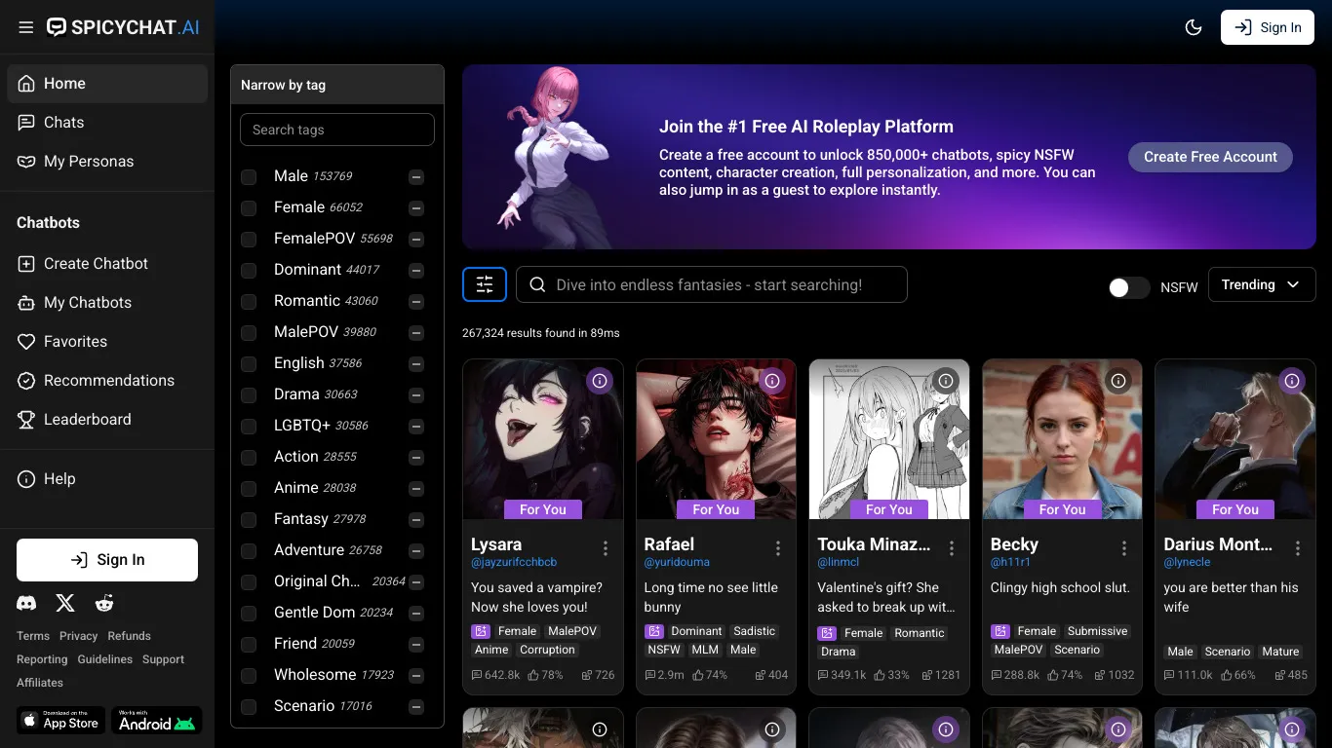Show info for Touka Minaz card

click(945, 381)
